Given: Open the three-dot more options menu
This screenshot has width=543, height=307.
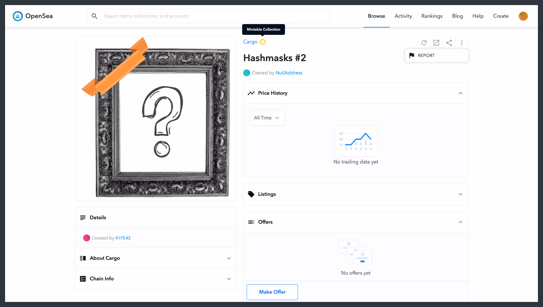Looking at the screenshot, I should click(462, 43).
